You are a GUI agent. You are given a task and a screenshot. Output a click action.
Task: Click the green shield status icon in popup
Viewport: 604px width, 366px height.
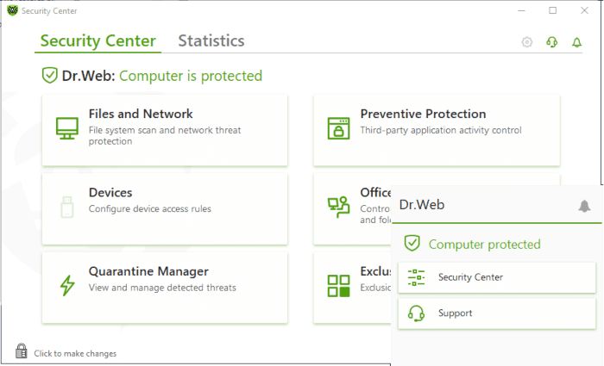coord(412,244)
